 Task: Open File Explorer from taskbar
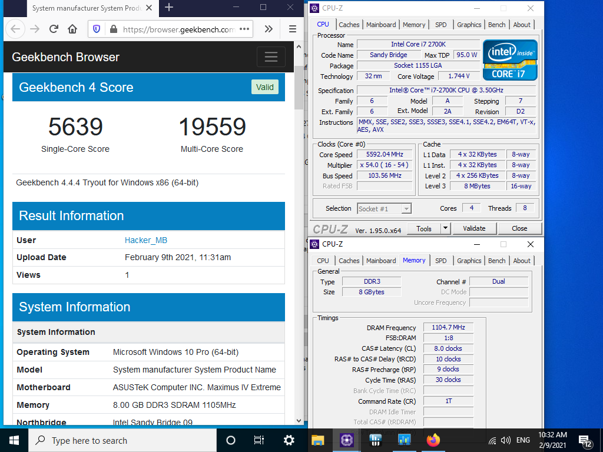pos(317,440)
